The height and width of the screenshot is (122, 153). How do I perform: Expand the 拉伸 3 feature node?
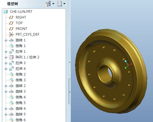coord(6,63)
